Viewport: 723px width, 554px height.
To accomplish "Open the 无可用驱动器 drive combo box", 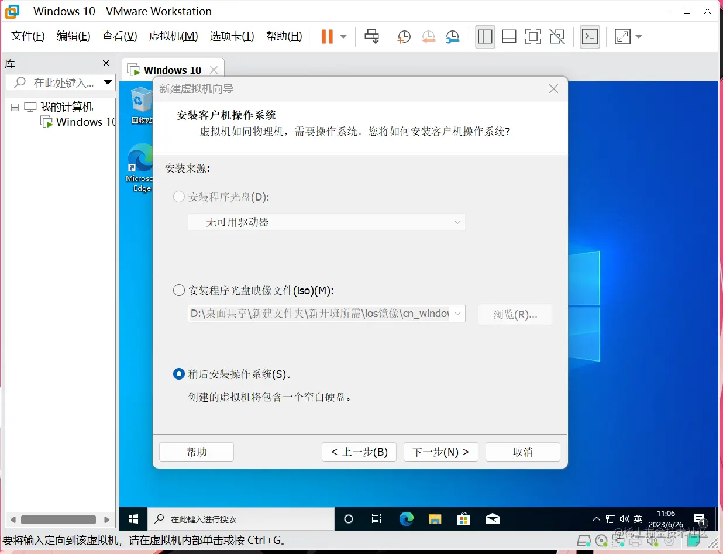I will pyautogui.click(x=326, y=222).
